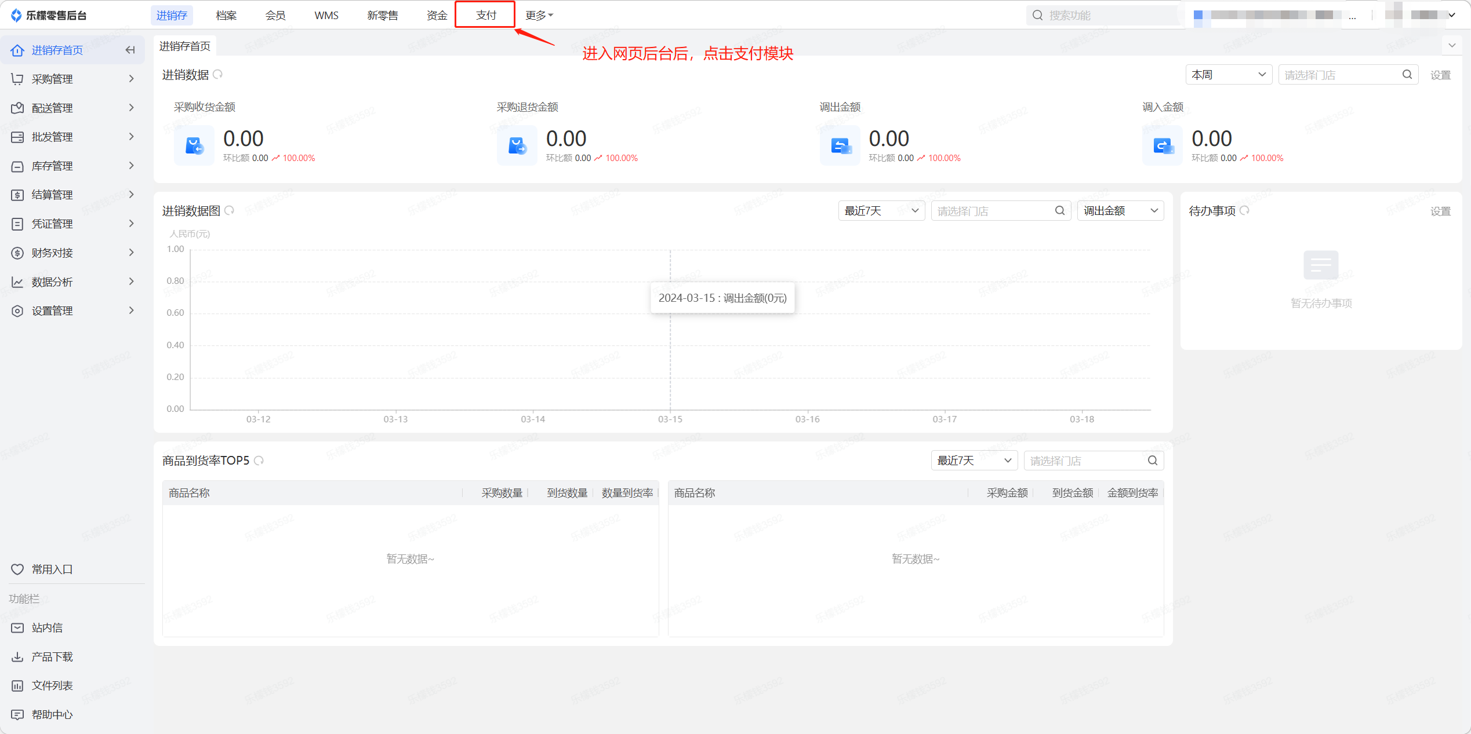Collapse the left sidebar with arrow icon
1471x734 pixels.
pyautogui.click(x=130, y=50)
